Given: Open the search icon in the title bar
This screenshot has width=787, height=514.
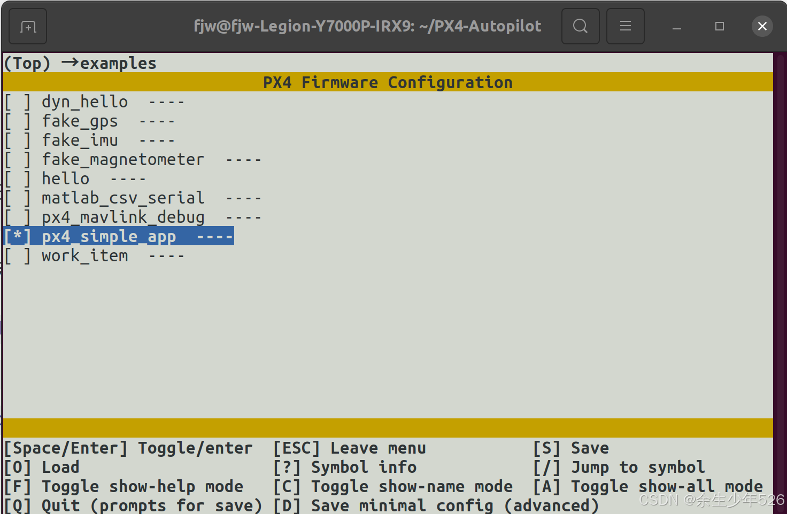Looking at the screenshot, I should (x=581, y=26).
